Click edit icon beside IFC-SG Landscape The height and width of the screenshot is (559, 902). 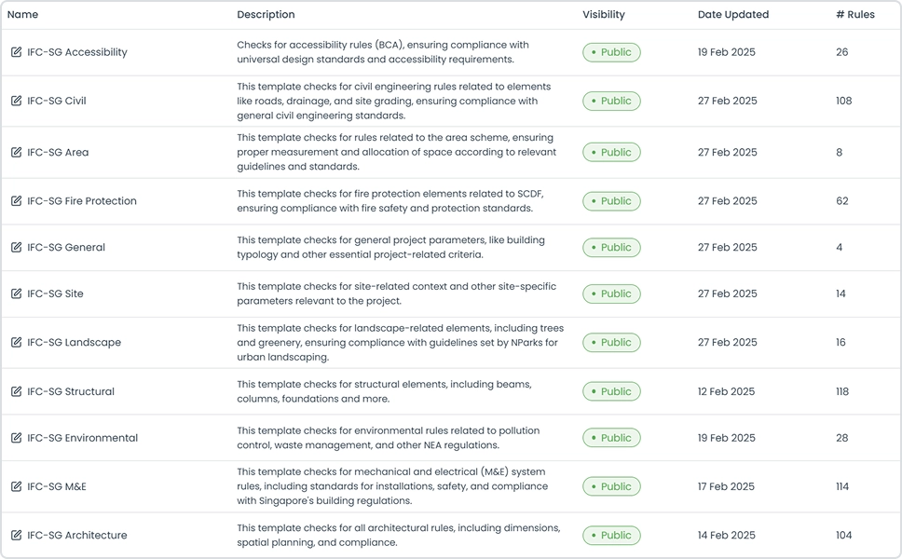coord(16,343)
